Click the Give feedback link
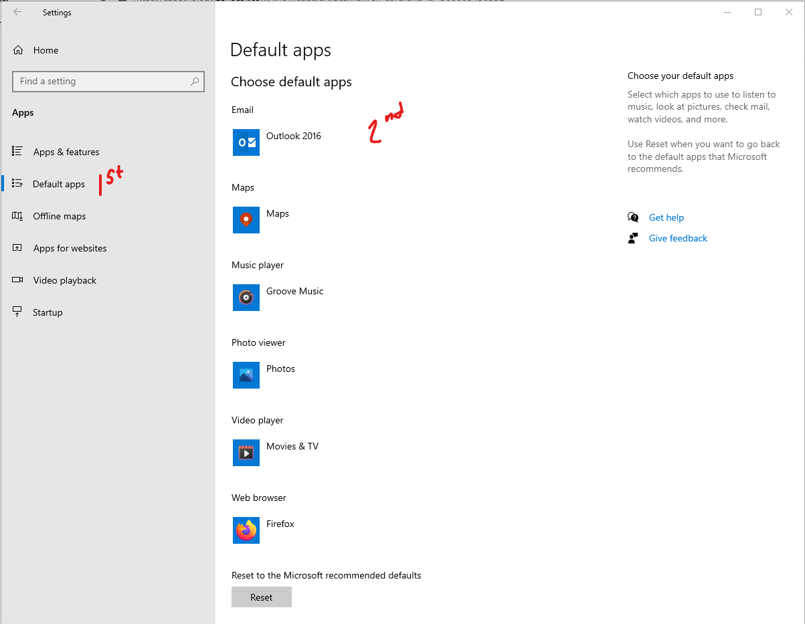The width and height of the screenshot is (805, 624). coord(678,238)
